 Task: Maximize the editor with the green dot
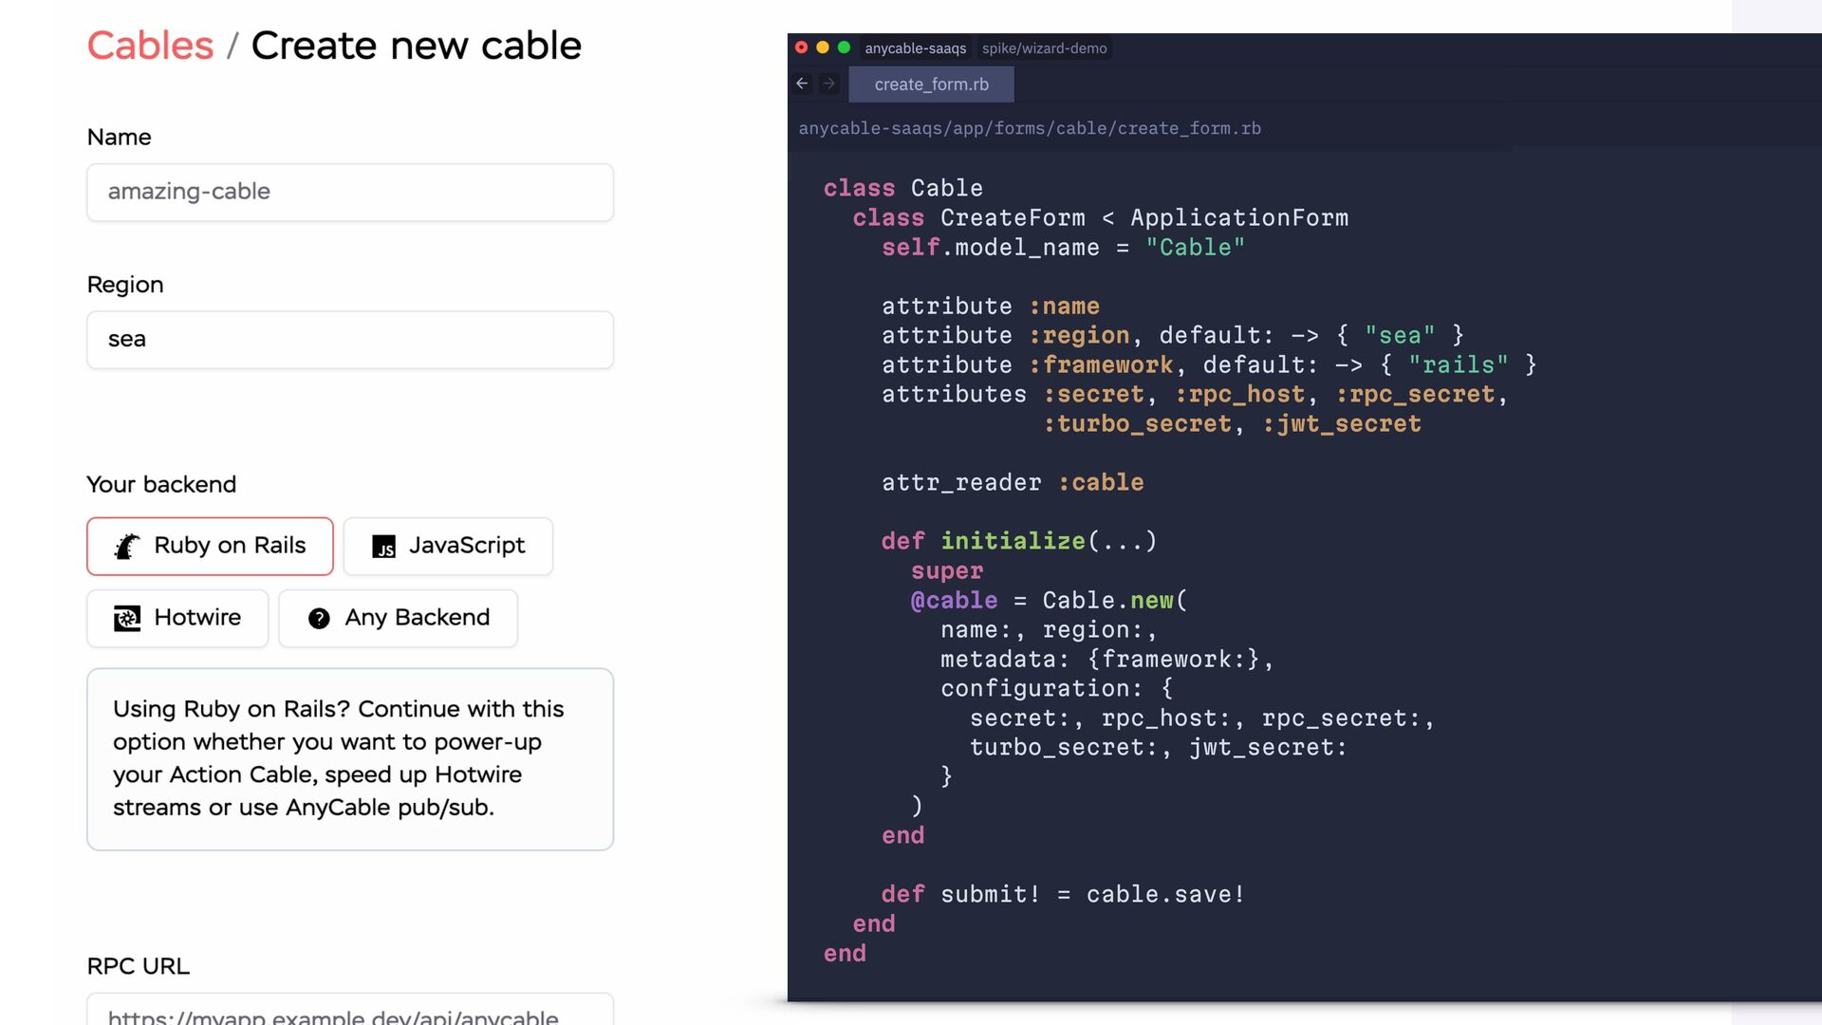(x=844, y=47)
